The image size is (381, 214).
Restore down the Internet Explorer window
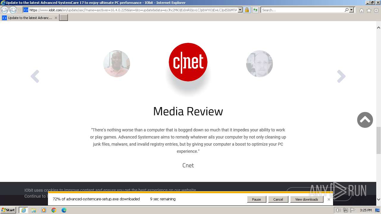tap(372, 2)
